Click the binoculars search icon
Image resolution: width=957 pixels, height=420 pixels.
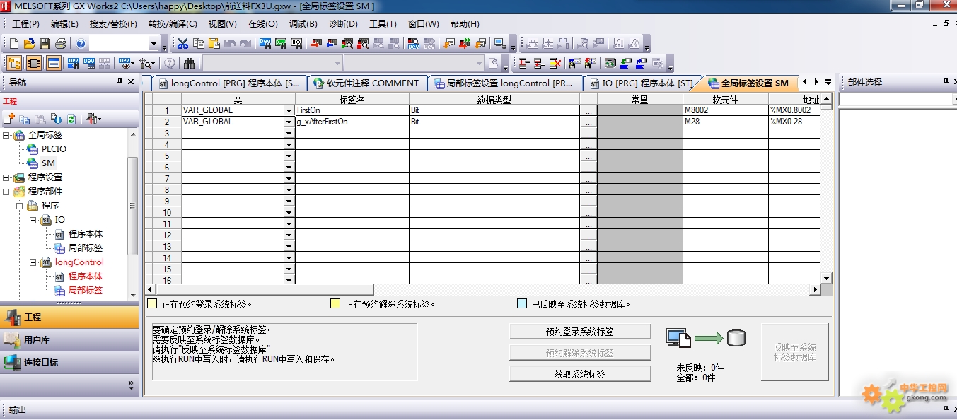tap(190, 64)
